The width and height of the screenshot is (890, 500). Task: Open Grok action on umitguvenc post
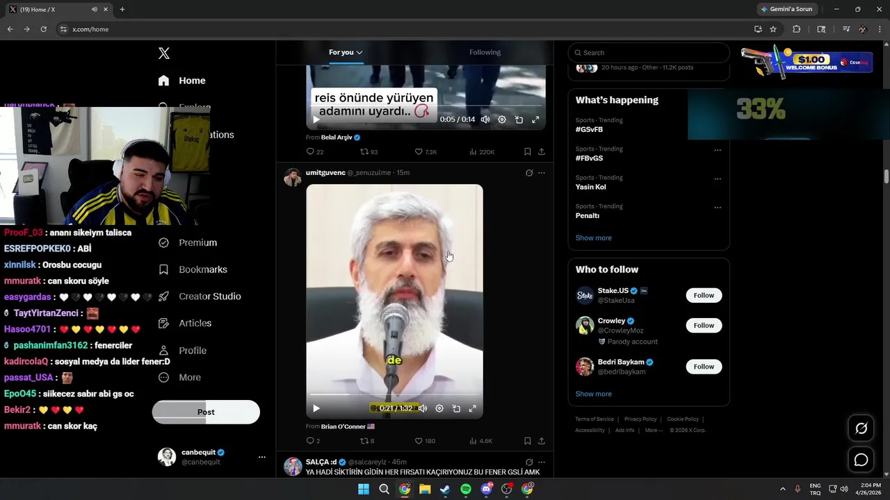tap(529, 173)
